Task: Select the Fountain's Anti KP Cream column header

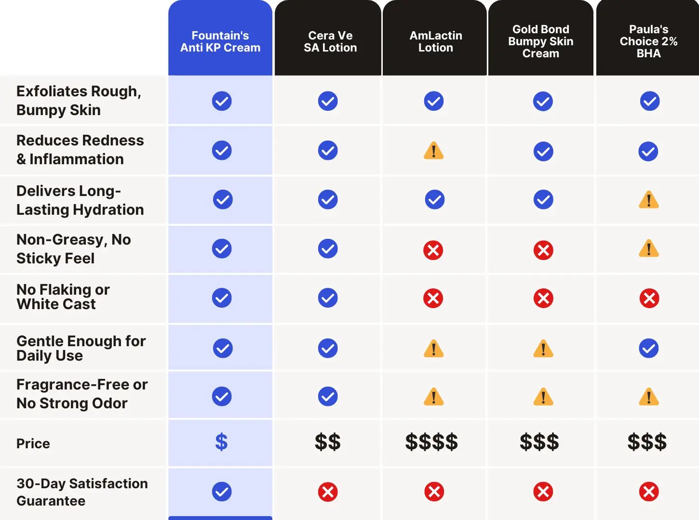Action: pyautogui.click(x=220, y=41)
